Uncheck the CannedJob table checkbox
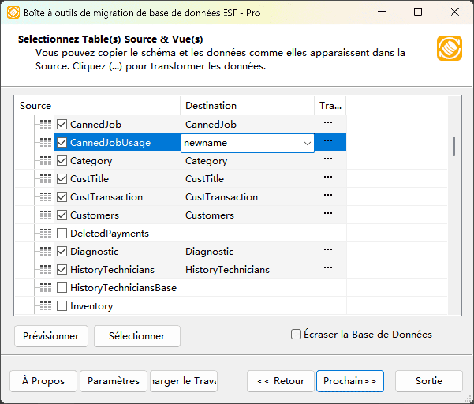 coord(62,125)
